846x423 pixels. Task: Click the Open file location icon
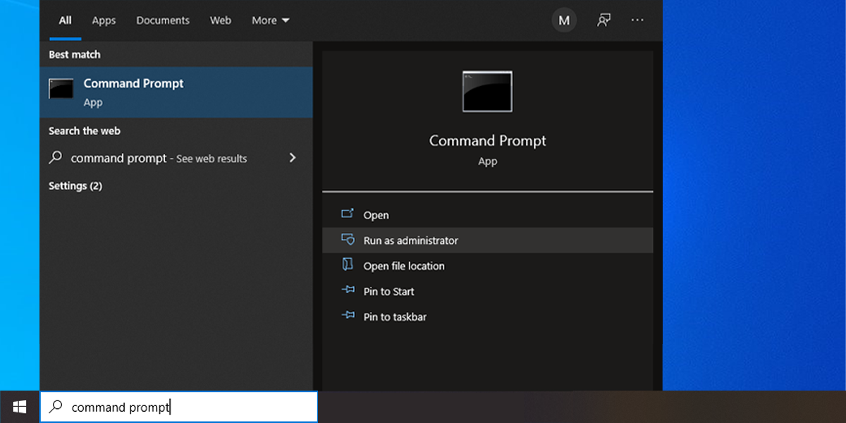(348, 266)
